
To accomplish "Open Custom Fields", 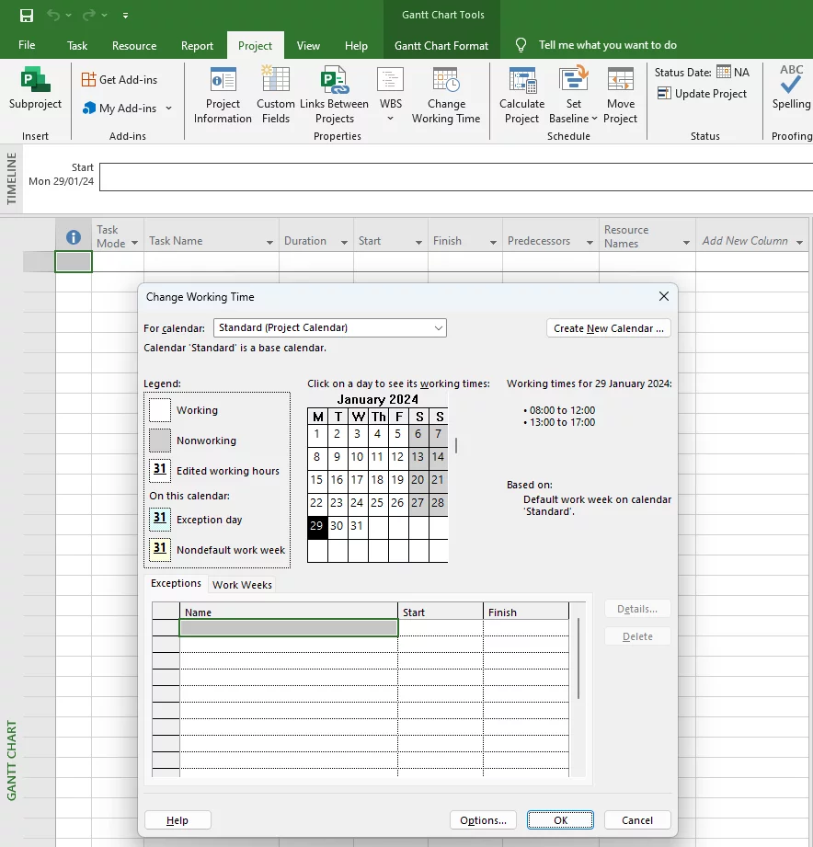I will pyautogui.click(x=275, y=96).
